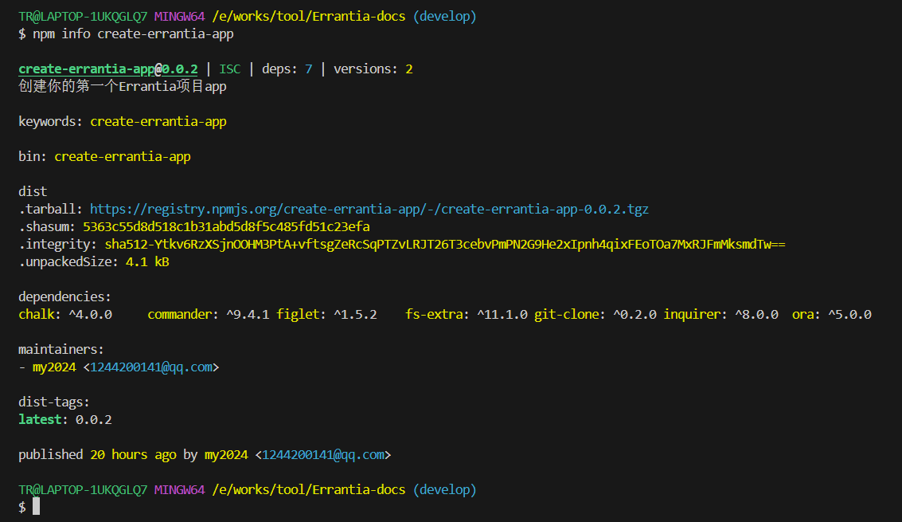The width and height of the screenshot is (902, 522).
Task: Select the .shasum hash value
Action: click(226, 226)
